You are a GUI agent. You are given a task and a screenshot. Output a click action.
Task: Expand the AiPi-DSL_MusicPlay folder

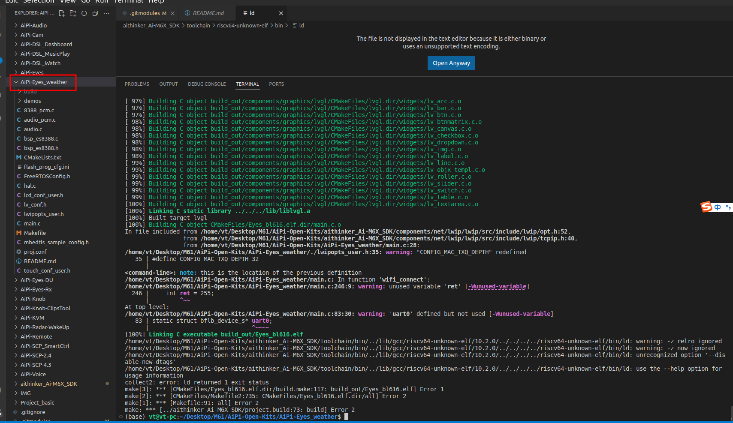[61, 54]
